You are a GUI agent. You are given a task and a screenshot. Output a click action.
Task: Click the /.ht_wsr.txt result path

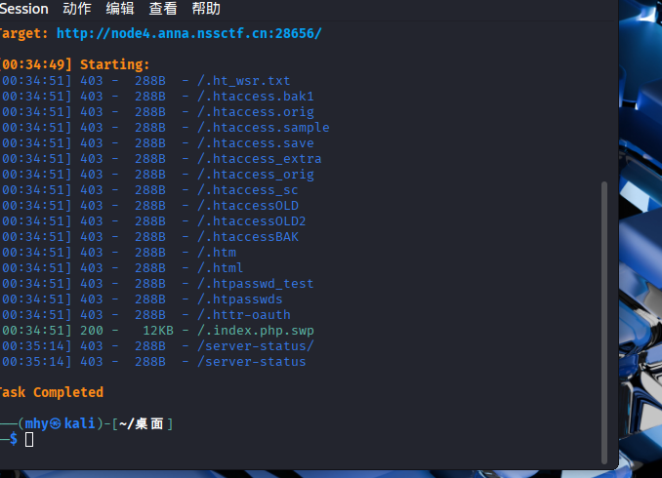click(x=243, y=81)
